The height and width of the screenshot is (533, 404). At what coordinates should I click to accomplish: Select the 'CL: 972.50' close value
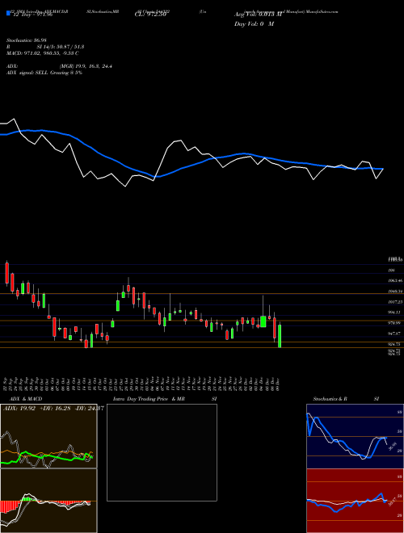pos(150,15)
